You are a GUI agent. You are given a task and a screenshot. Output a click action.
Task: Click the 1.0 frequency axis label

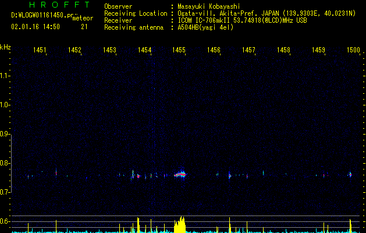(5, 105)
